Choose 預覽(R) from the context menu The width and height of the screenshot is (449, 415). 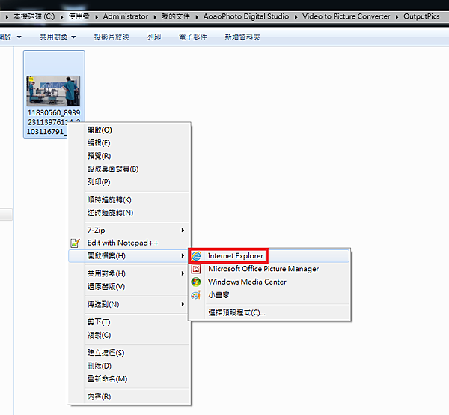(129, 156)
